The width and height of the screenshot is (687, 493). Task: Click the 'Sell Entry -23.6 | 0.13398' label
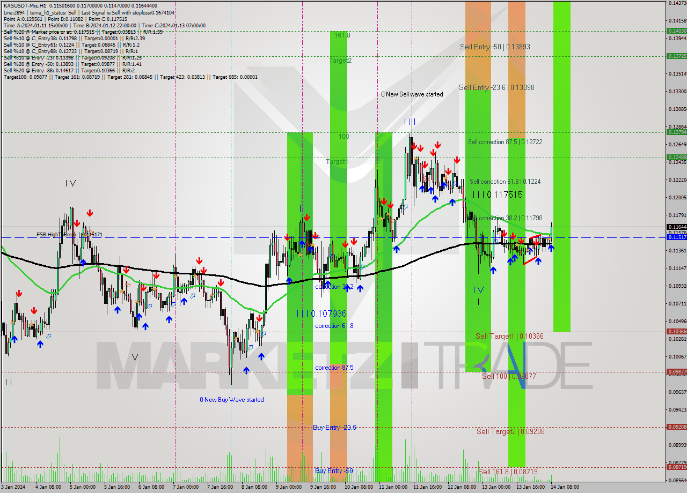click(496, 87)
